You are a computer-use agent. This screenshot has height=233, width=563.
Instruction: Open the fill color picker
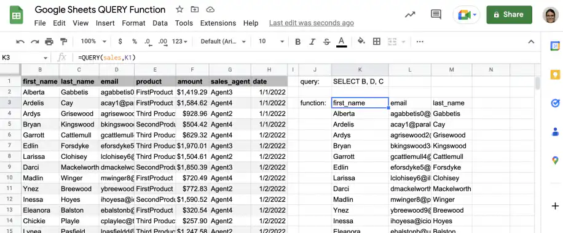(x=361, y=41)
